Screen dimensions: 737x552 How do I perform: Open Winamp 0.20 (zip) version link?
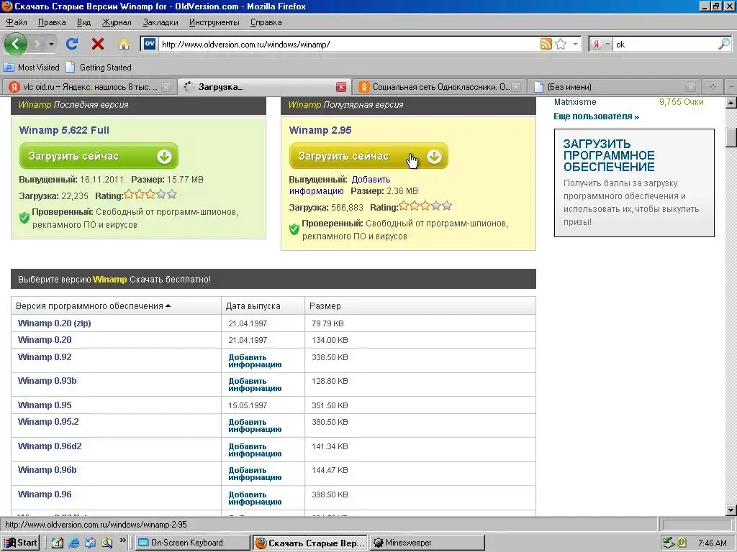[x=55, y=323]
